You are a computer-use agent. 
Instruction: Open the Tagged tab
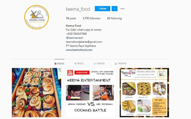[x=121, y=63]
